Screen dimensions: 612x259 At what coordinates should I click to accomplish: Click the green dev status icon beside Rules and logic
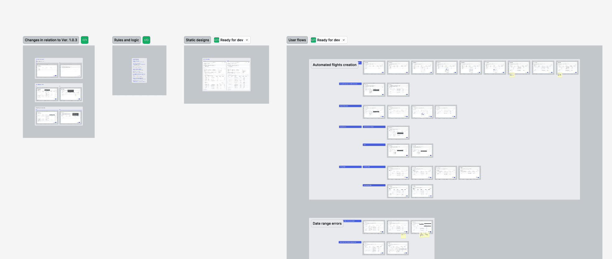[146, 40]
